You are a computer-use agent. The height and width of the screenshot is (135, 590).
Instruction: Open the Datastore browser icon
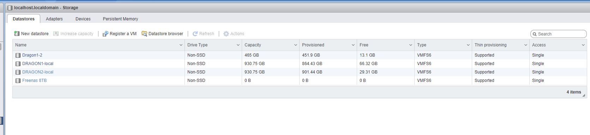point(144,34)
